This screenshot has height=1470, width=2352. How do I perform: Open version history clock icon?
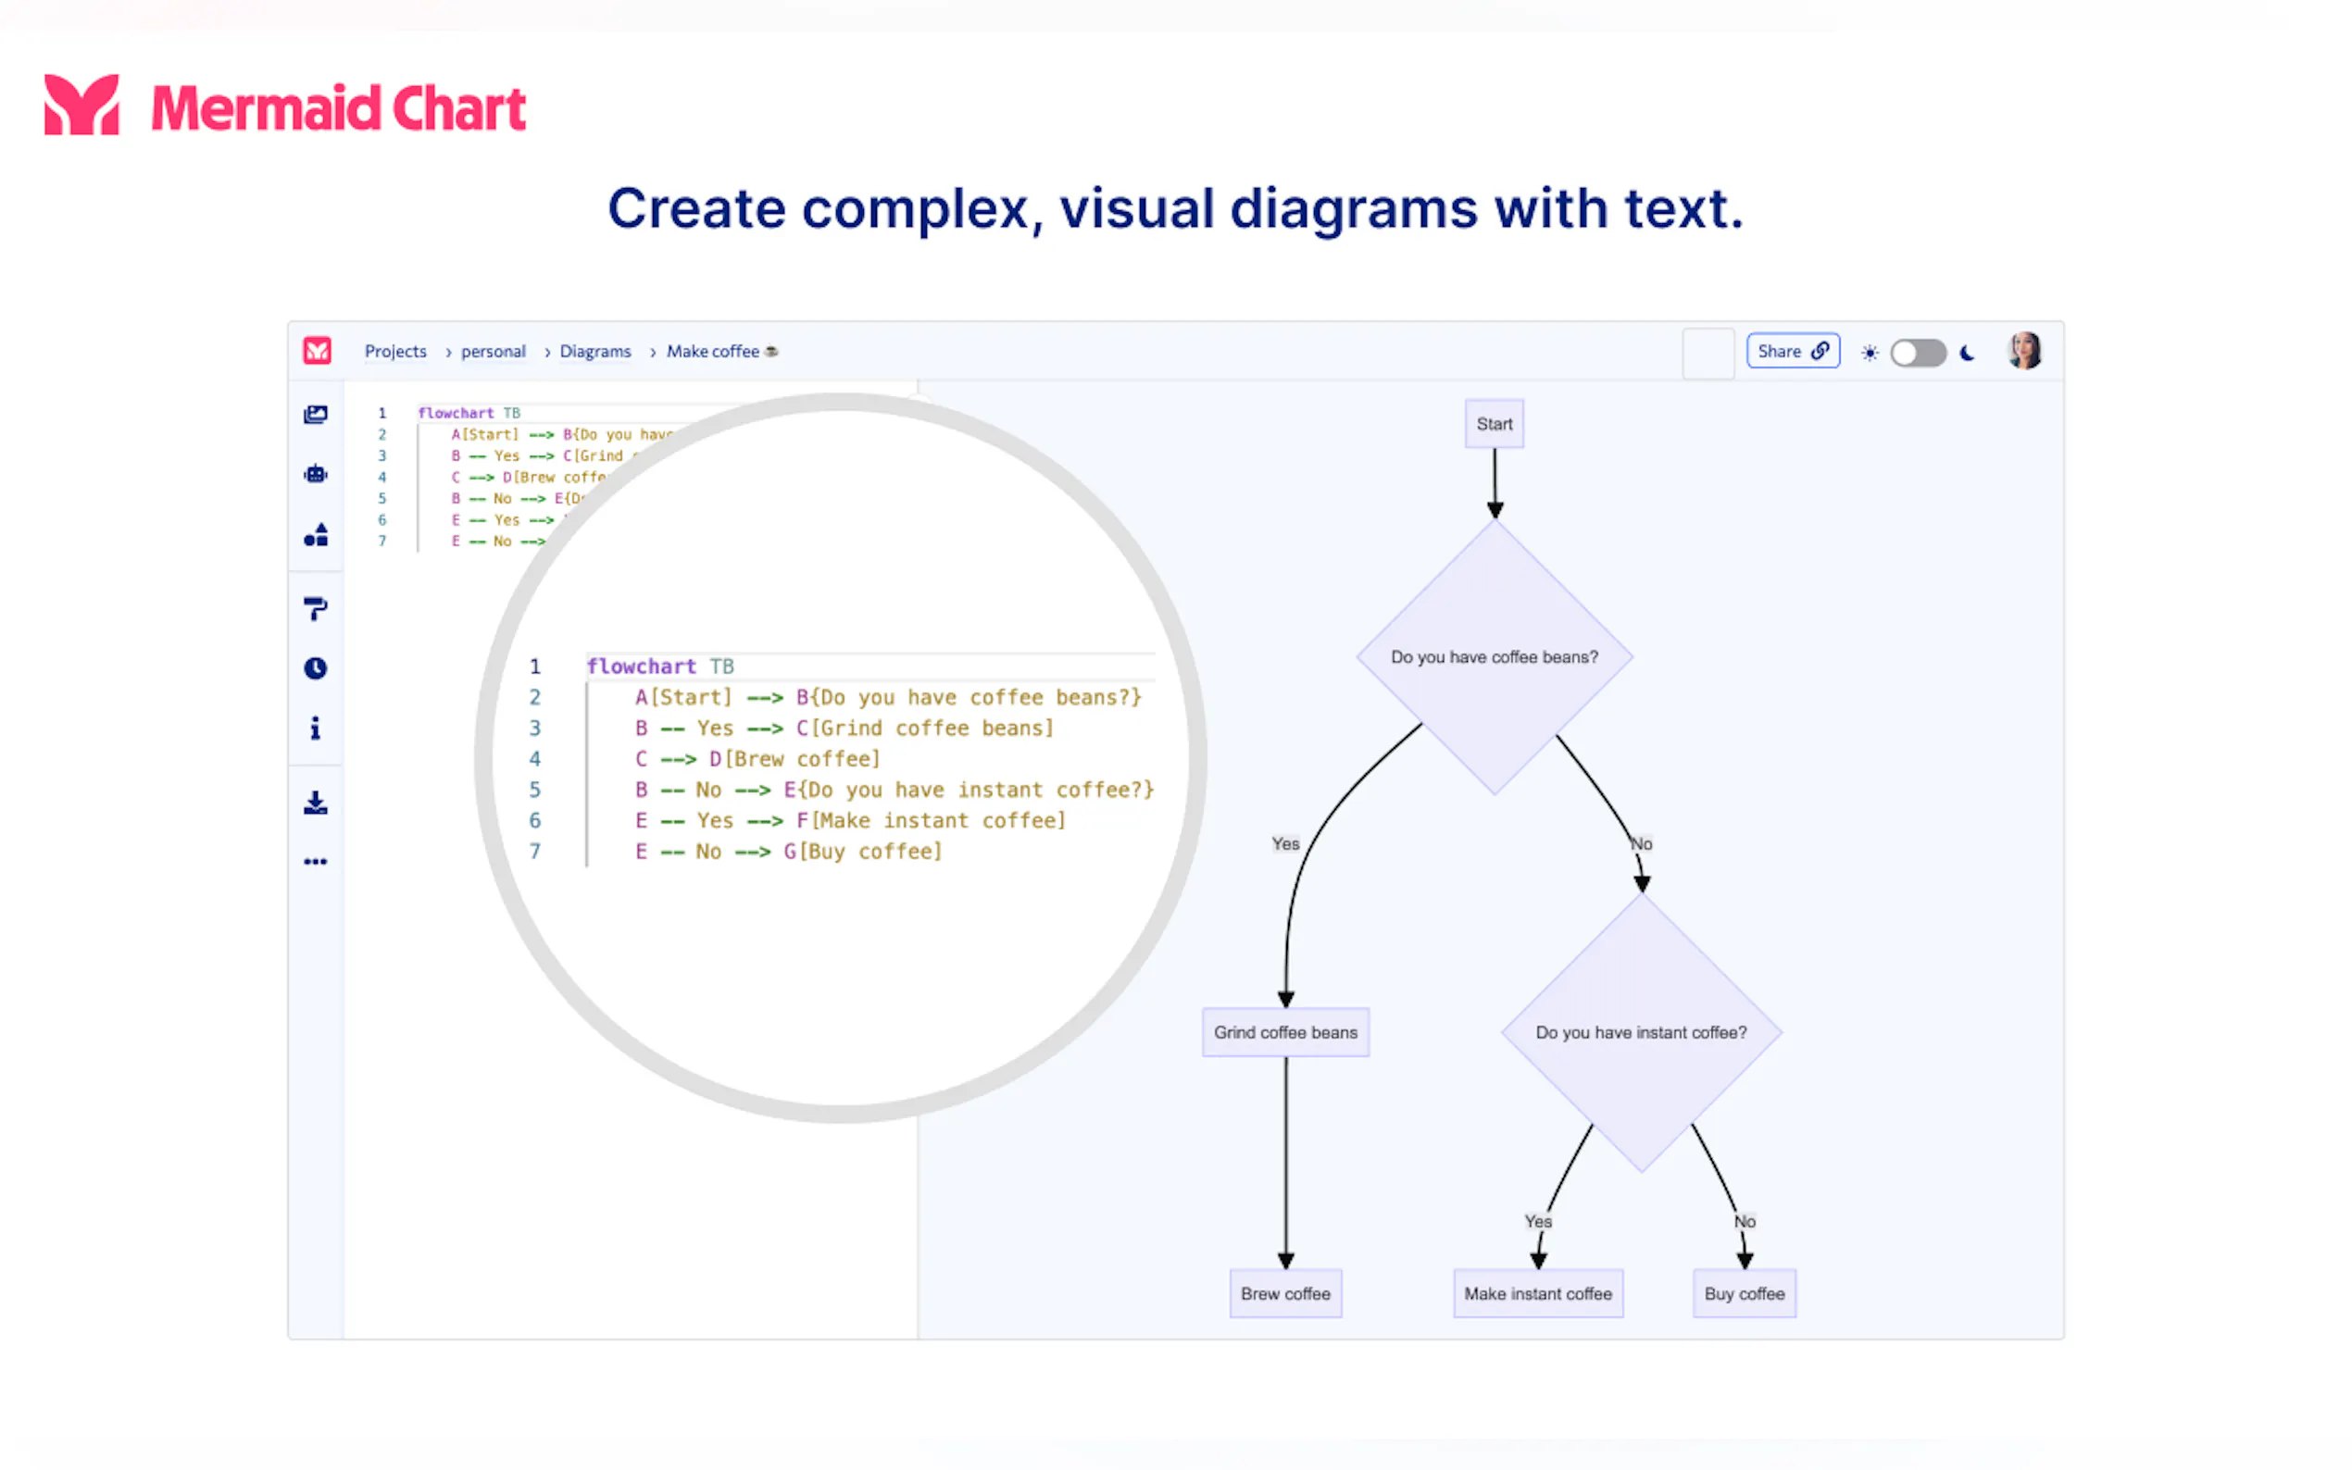click(315, 669)
